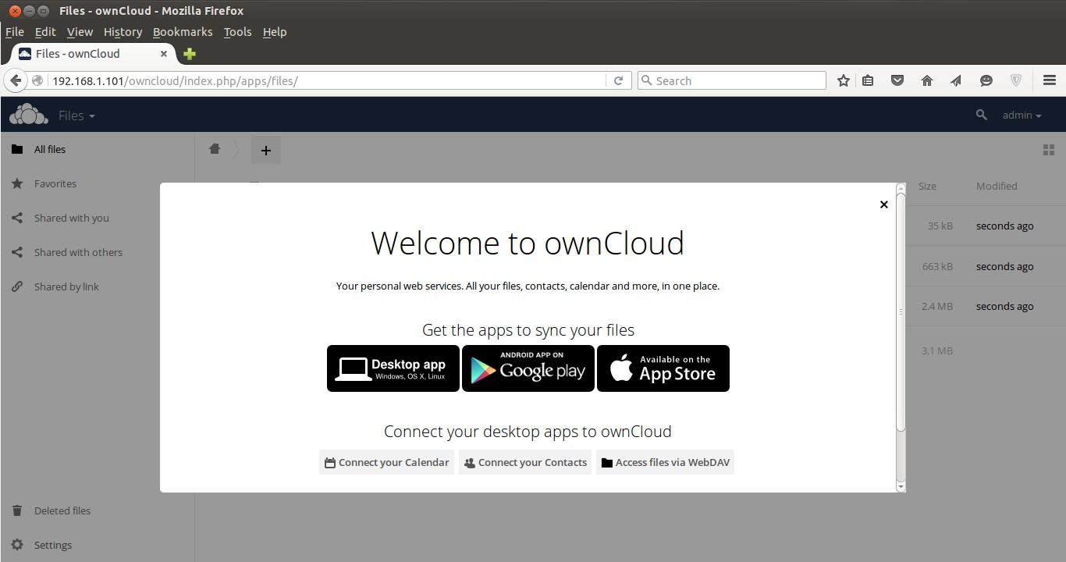Open the Files app dropdown menu

click(x=76, y=116)
